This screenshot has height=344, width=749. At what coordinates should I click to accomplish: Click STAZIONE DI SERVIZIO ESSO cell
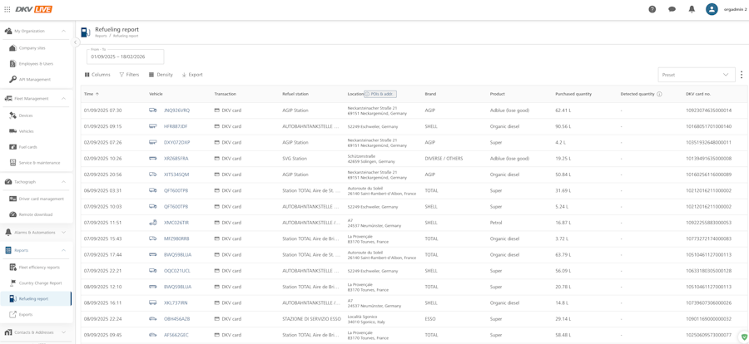pyautogui.click(x=311, y=319)
